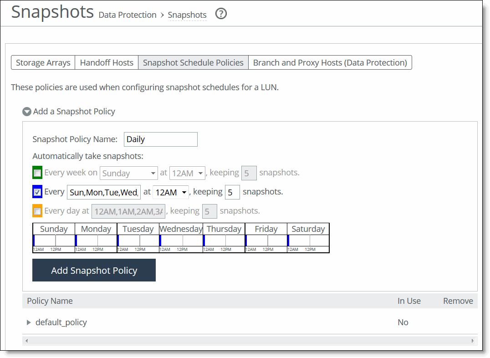Enable the Every week on Sunday checkbox
The width and height of the screenshot is (490, 358).
(x=37, y=172)
